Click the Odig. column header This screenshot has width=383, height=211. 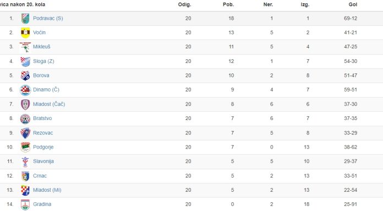click(x=184, y=4)
